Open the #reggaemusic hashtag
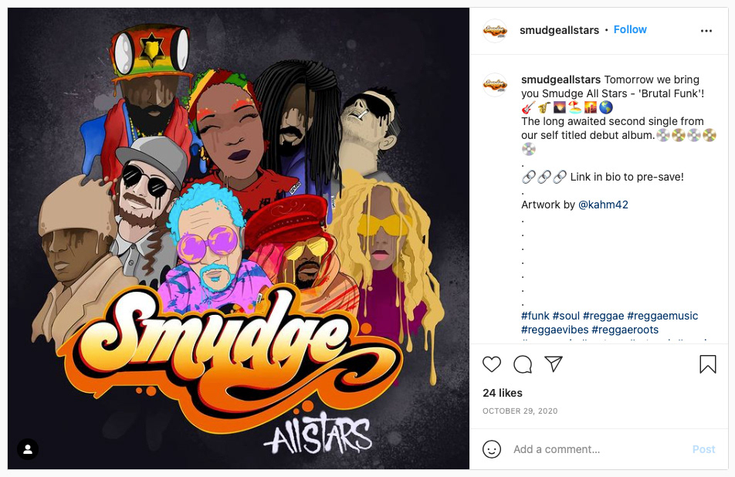This screenshot has width=735, height=477. [x=662, y=316]
